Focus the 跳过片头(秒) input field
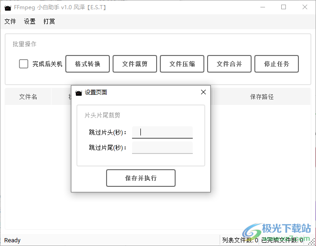 click(162, 132)
